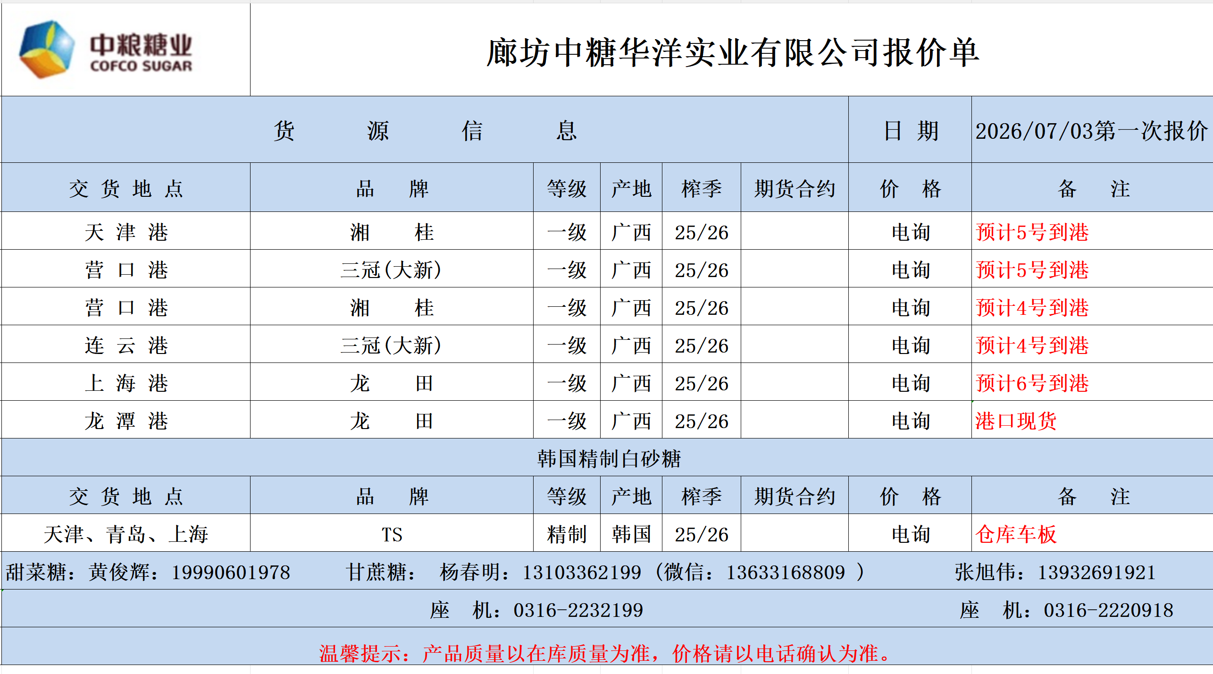The width and height of the screenshot is (1213, 674).
Task: Click the 备注 header in the Korean sugar section
Action: coord(1092,496)
